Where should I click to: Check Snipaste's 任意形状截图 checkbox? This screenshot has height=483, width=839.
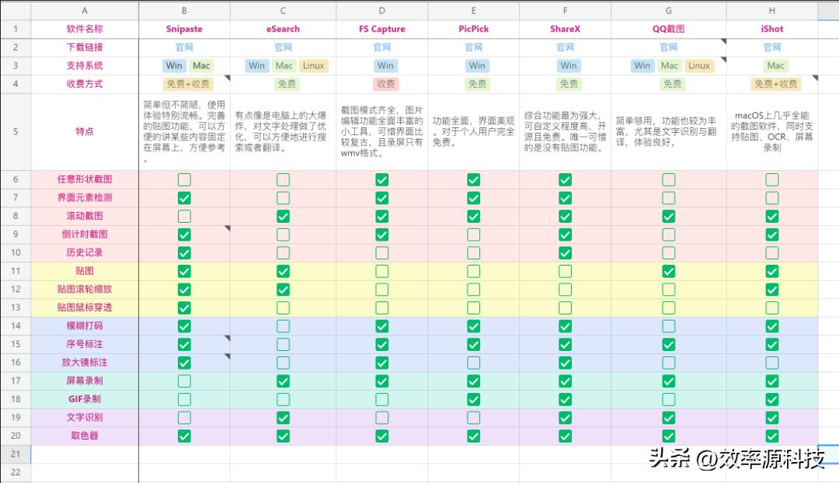[183, 179]
